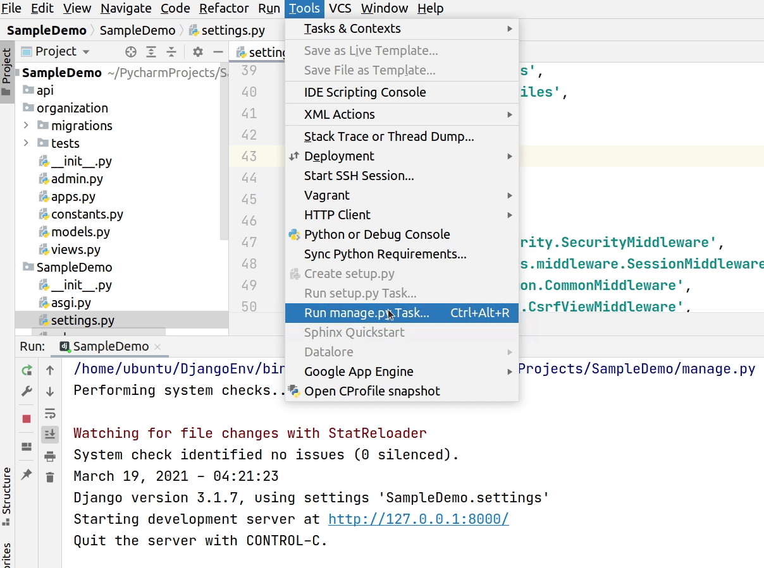
Task: Select models.py in the Project tree
Action: click(x=82, y=232)
